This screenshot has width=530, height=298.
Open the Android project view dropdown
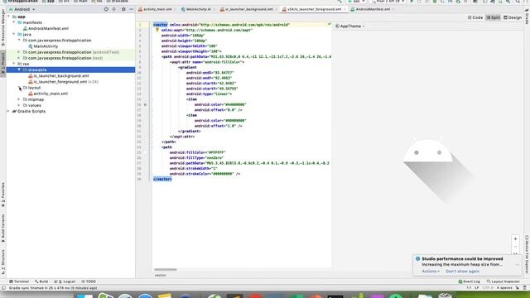pyautogui.click(x=22, y=9)
